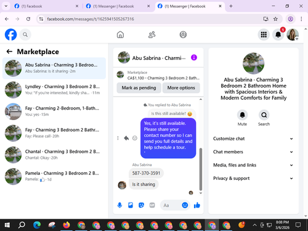
Task: Record a voice clip with microphone
Action: coord(120,205)
